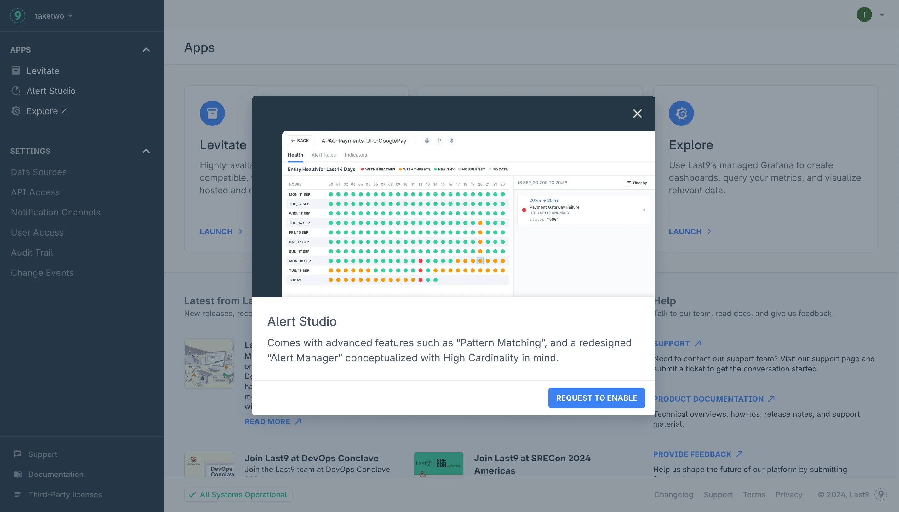Switch to the Alert Rules tab
899x512 pixels.
(x=324, y=155)
